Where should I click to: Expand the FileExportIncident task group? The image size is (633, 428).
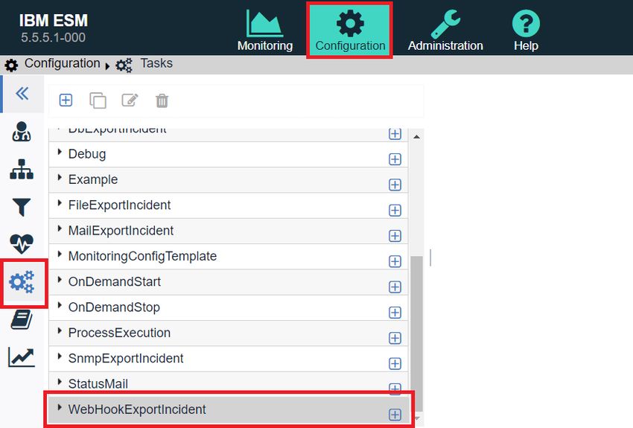coord(60,203)
